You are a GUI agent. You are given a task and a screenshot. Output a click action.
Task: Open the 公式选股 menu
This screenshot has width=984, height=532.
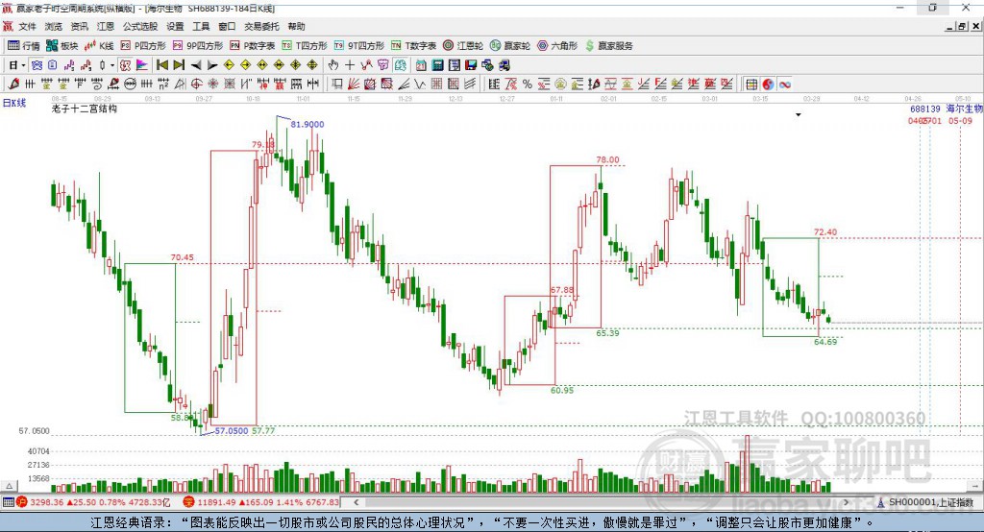tap(140, 26)
